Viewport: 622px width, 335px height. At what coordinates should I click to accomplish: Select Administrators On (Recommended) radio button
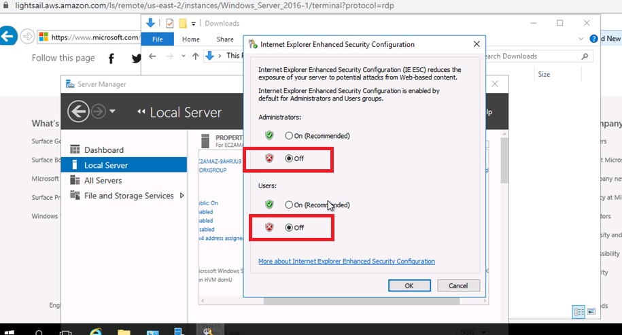(x=289, y=136)
